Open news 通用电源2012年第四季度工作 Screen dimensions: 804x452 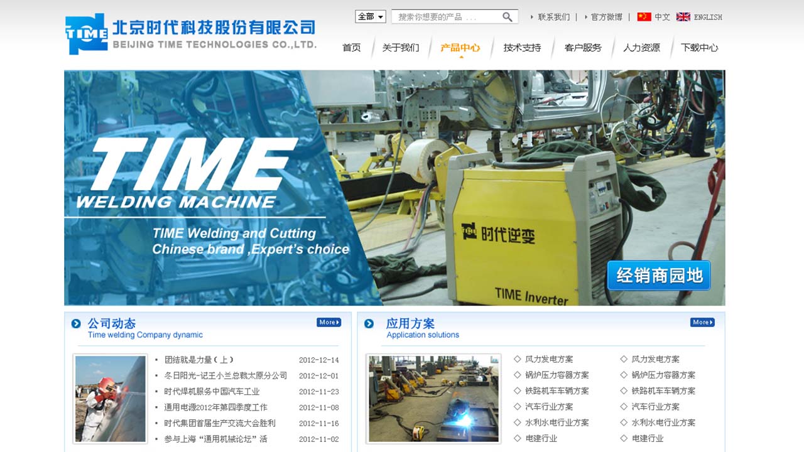click(215, 407)
